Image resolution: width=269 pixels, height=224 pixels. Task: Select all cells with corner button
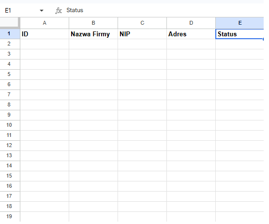click(9, 22)
